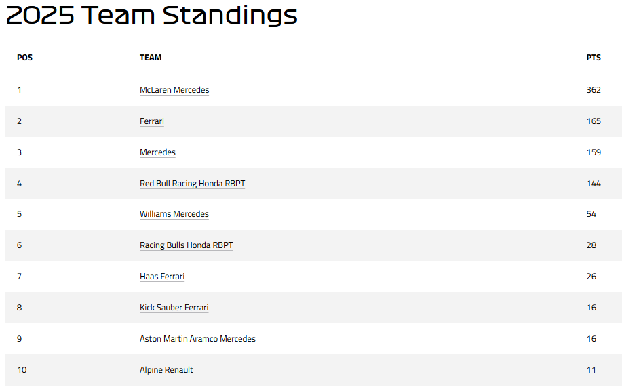Image resolution: width=622 pixels, height=387 pixels.
Task: Click the POS column header
Action: 24,58
